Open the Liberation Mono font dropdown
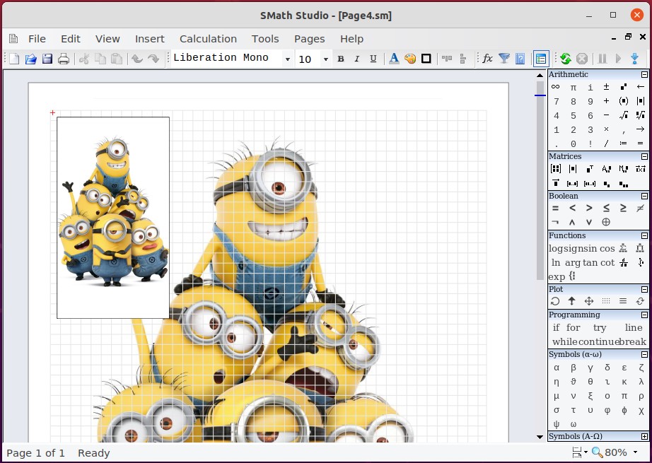Viewport: 652px width, 463px height. 287,59
